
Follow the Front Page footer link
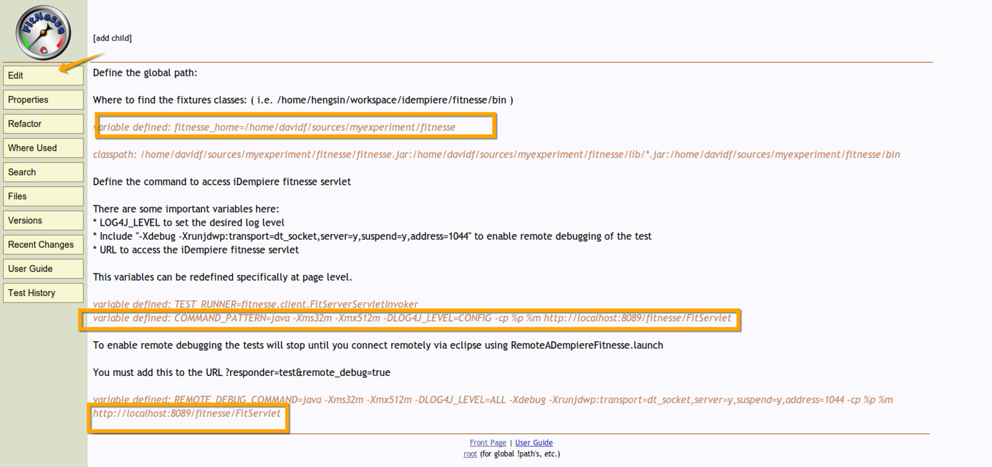488,442
